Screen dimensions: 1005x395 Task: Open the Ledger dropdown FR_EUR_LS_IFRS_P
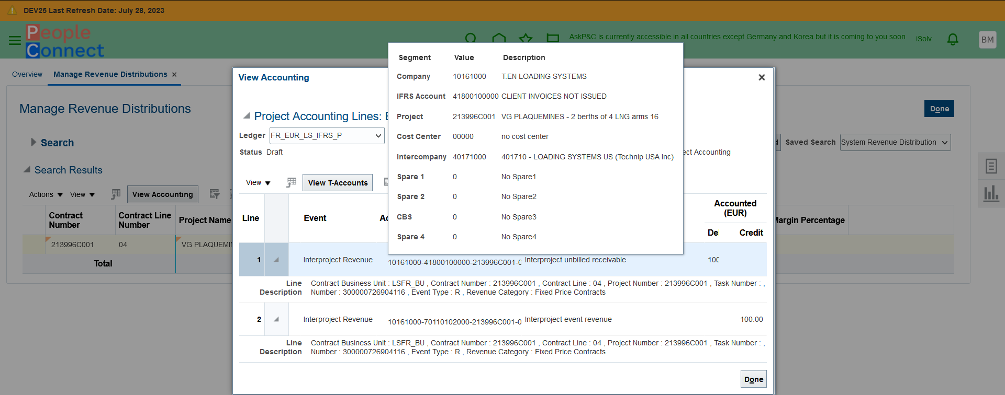[x=327, y=136]
